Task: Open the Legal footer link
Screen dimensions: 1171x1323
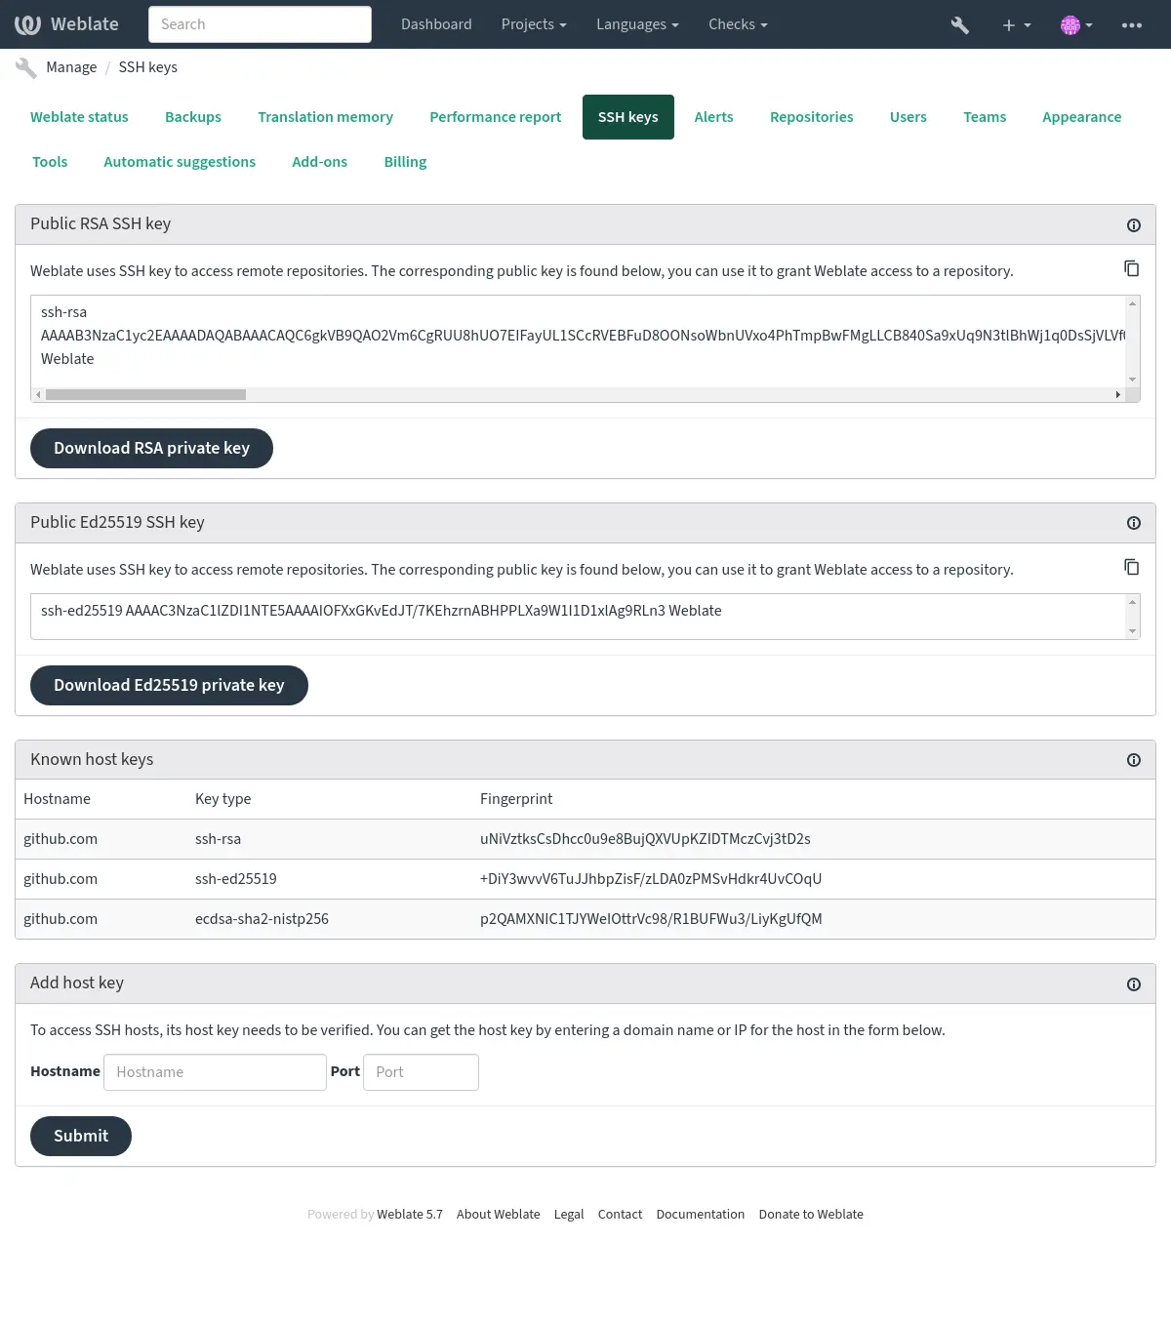Action: click(x=569, y=1215)
